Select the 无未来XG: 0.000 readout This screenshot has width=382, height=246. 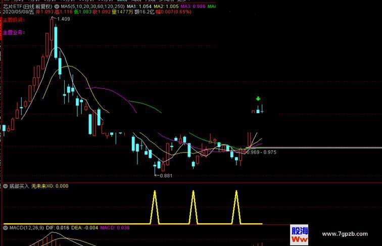(x=50, y=186)
